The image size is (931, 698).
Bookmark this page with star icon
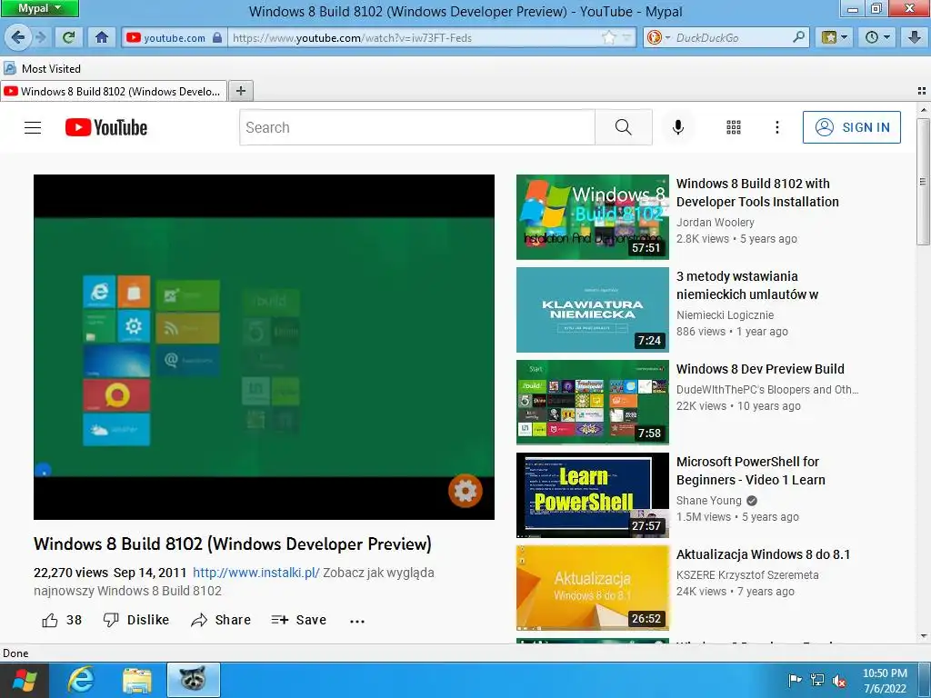point(609,38)
